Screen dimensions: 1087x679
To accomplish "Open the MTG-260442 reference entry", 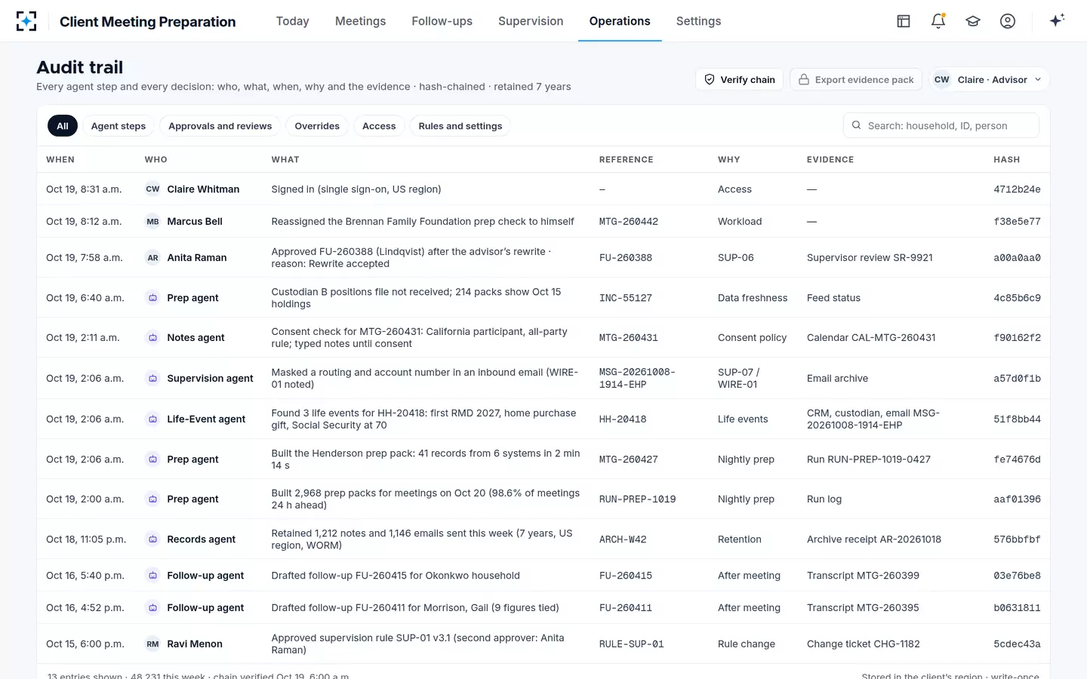I will pos(629,221).
